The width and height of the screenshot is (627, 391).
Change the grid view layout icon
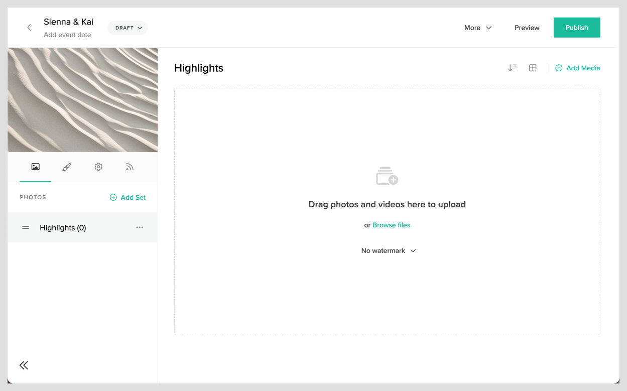[533, 68]
